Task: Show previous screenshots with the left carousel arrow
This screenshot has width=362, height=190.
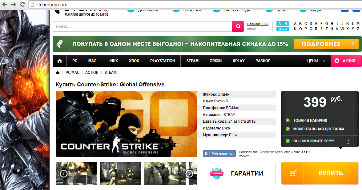Action: (x=64, y=173)
